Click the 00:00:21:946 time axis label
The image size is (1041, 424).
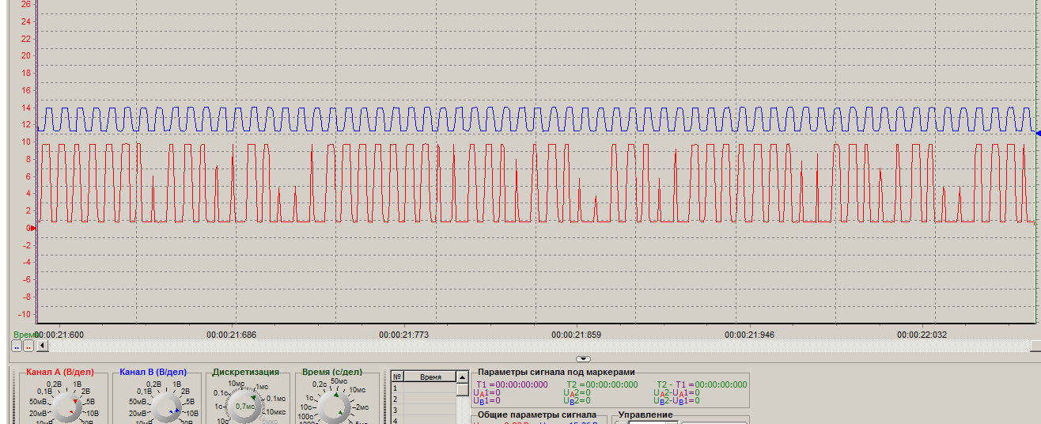pyautogui.click(x=749, y=335)
